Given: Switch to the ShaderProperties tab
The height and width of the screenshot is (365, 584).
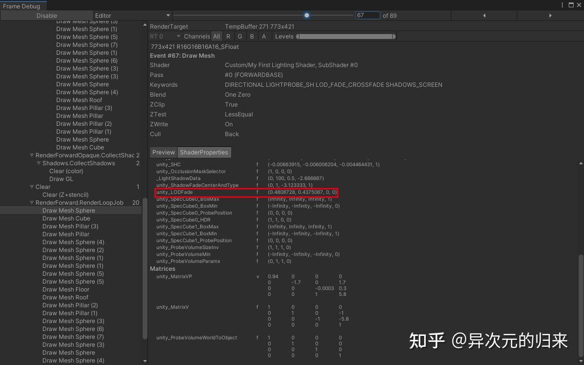Looking at the screenshot, I should (204, 152).
